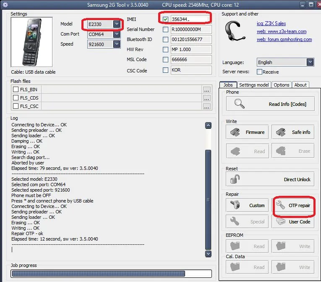Click the Cal. Data Read folder icon
The image size is (321, 282).
point(235,267)
